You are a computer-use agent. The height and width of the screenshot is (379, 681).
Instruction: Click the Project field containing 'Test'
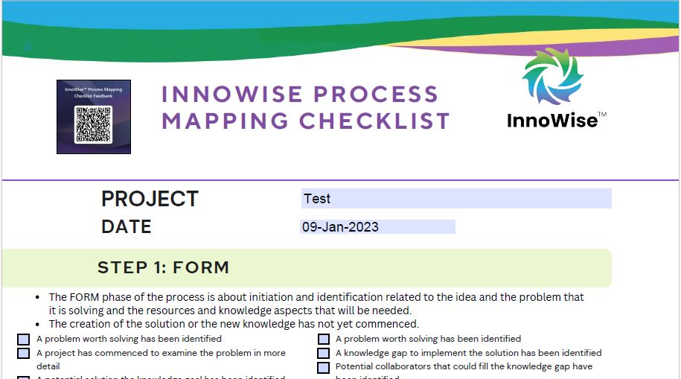coord(456,199)
